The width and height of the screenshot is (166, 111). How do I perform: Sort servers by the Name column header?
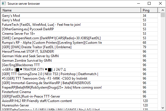71,10
